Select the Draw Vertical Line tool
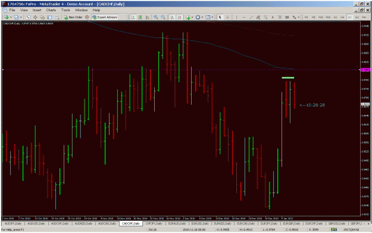The image size is (372, 233). (236, 17)
